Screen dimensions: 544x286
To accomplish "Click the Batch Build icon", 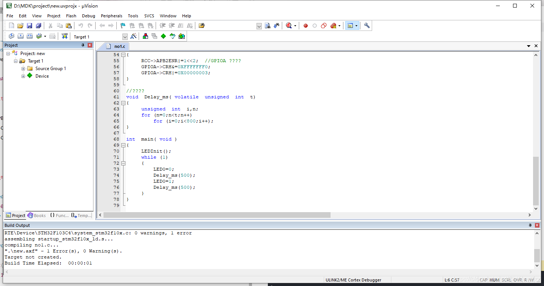I will tap(39, 36).
